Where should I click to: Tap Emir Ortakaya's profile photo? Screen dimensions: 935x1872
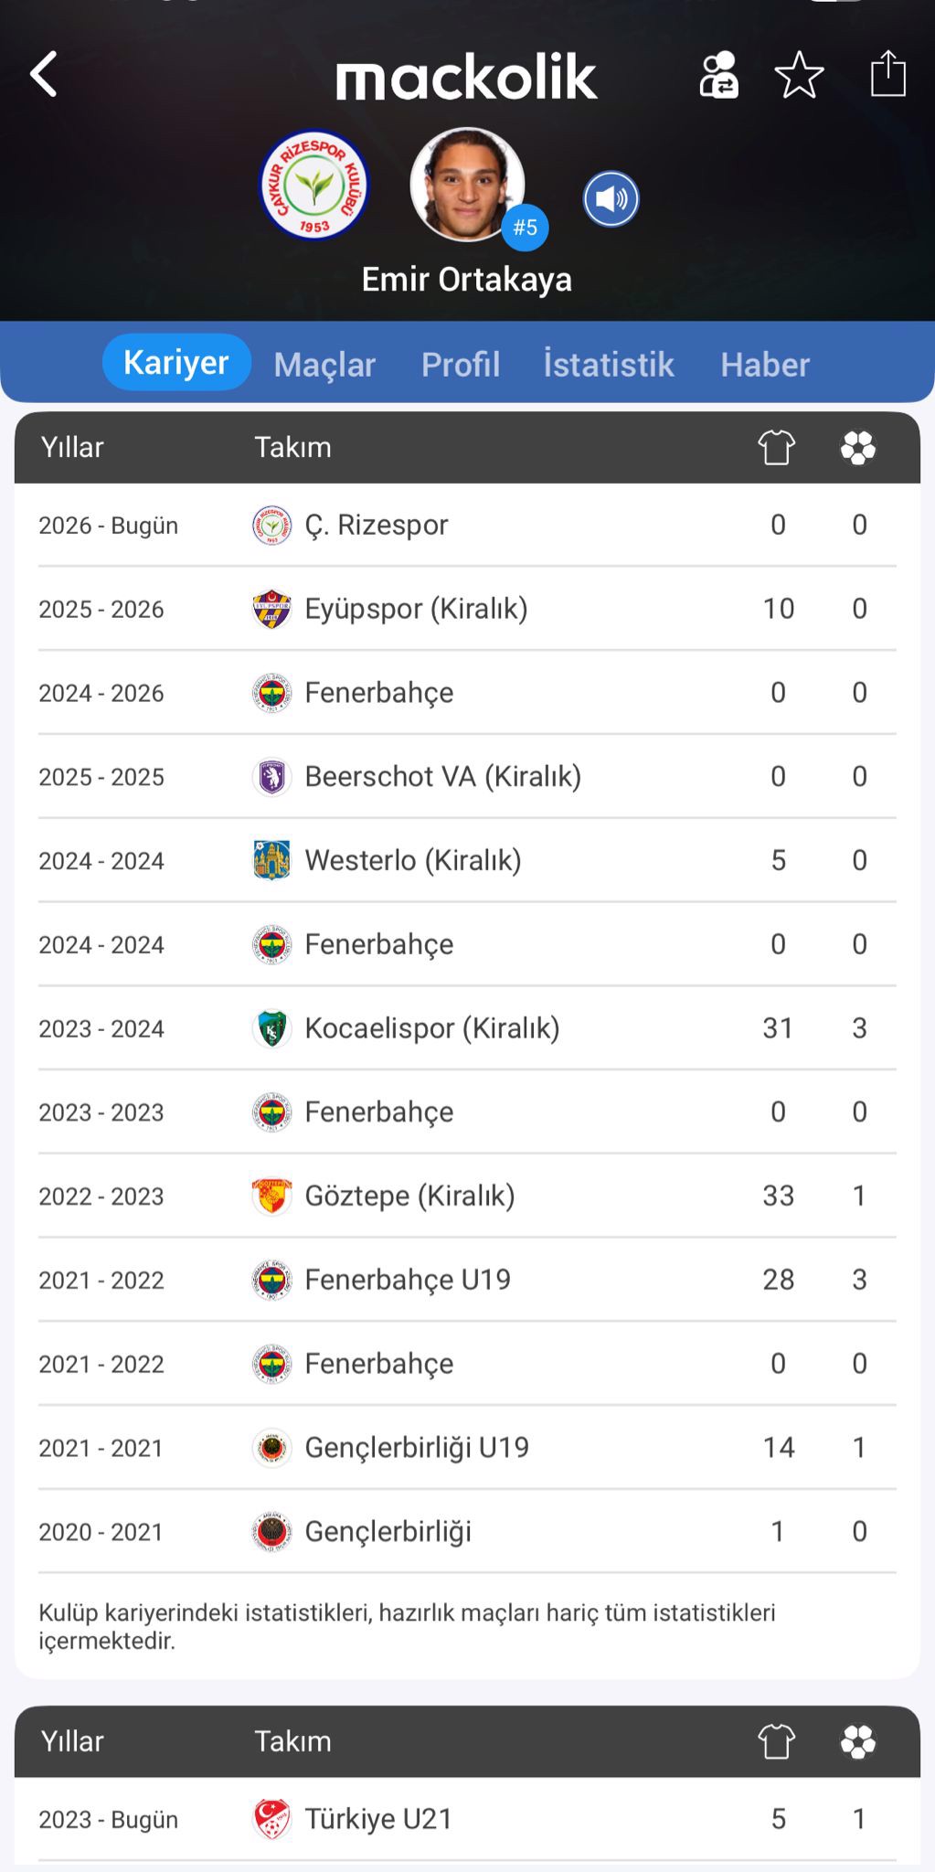(467, 184)
